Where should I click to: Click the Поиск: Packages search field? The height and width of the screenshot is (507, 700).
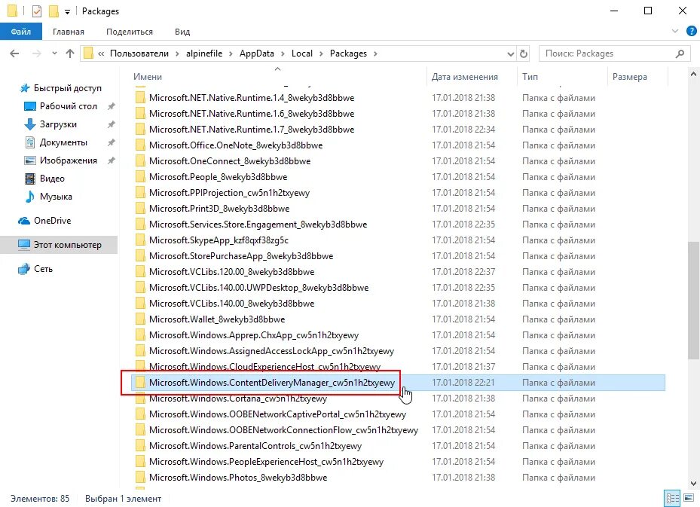point(608,53)
